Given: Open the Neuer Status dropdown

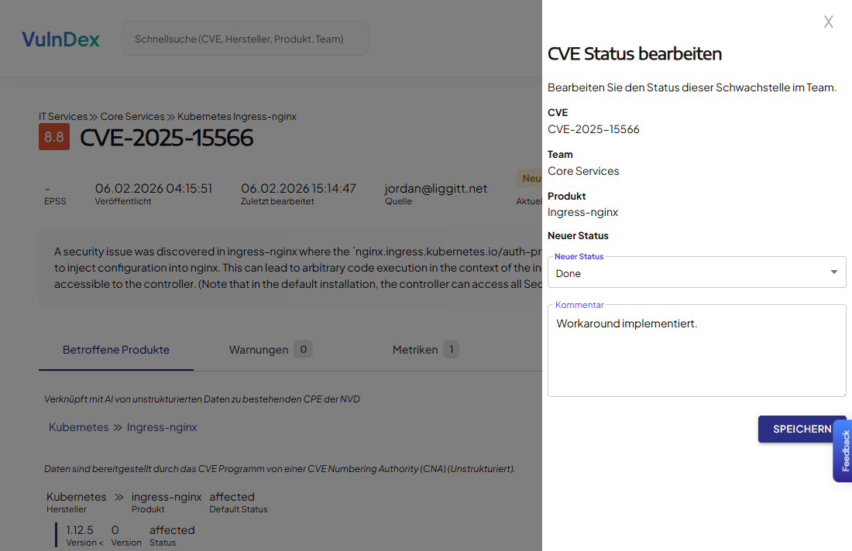Looking at the screenshot, I should coord(696,272).
